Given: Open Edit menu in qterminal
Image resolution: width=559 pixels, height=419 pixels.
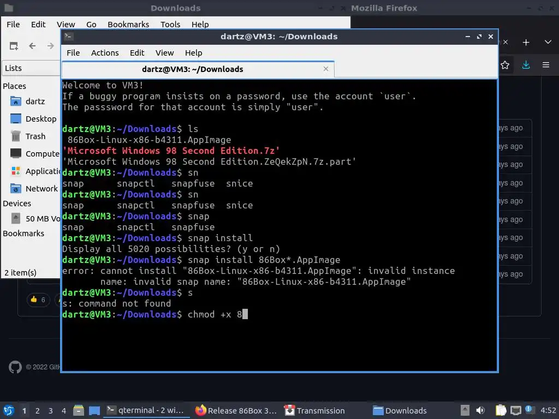Looking at the screenshot, I should (137, 53).
